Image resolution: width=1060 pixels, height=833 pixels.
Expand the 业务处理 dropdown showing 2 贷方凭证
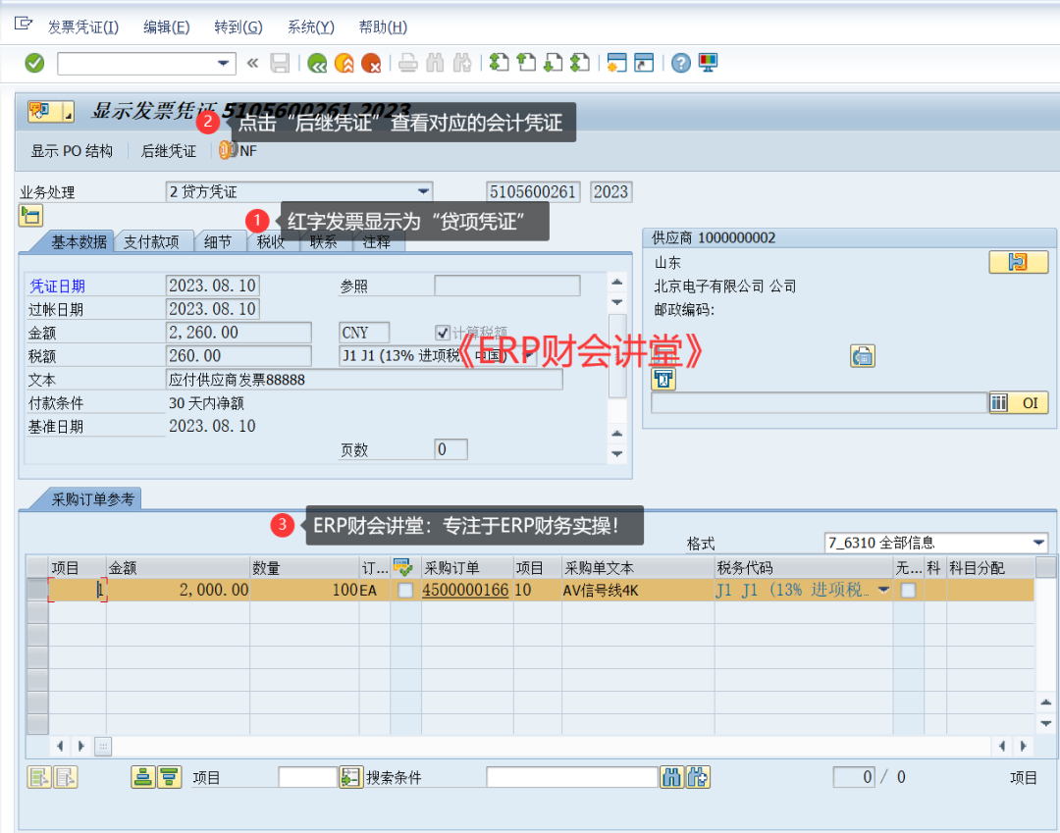coord(423,191)
